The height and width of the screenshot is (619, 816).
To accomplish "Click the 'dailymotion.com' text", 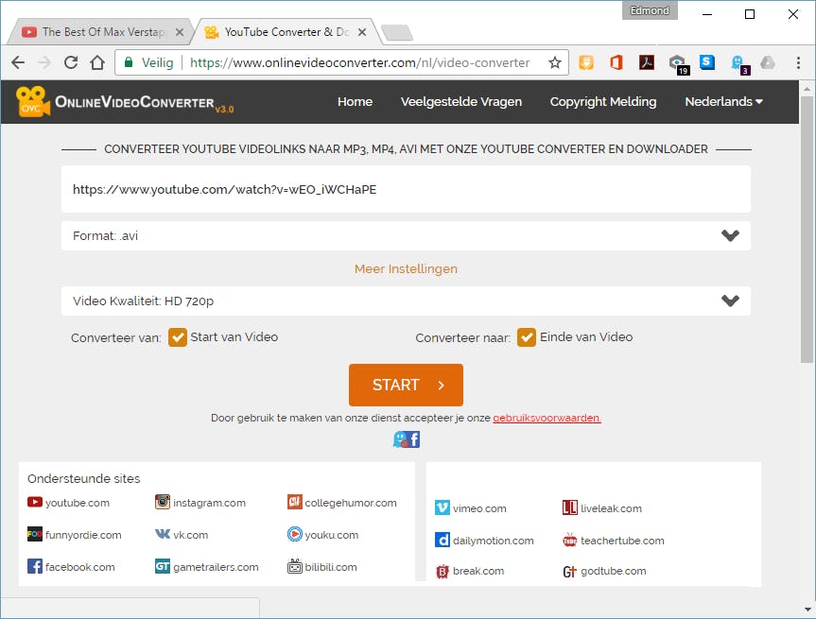I will point(494,541).
